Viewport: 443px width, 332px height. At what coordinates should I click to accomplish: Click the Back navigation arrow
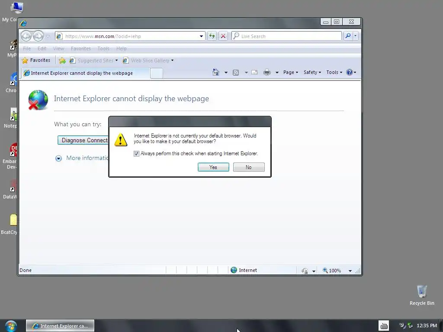(x=26, y=36)
